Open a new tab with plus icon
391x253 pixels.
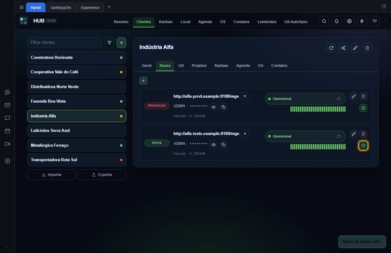click(x=109, y=7)
